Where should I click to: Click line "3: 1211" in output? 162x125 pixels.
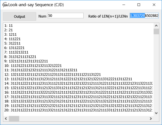10,34
